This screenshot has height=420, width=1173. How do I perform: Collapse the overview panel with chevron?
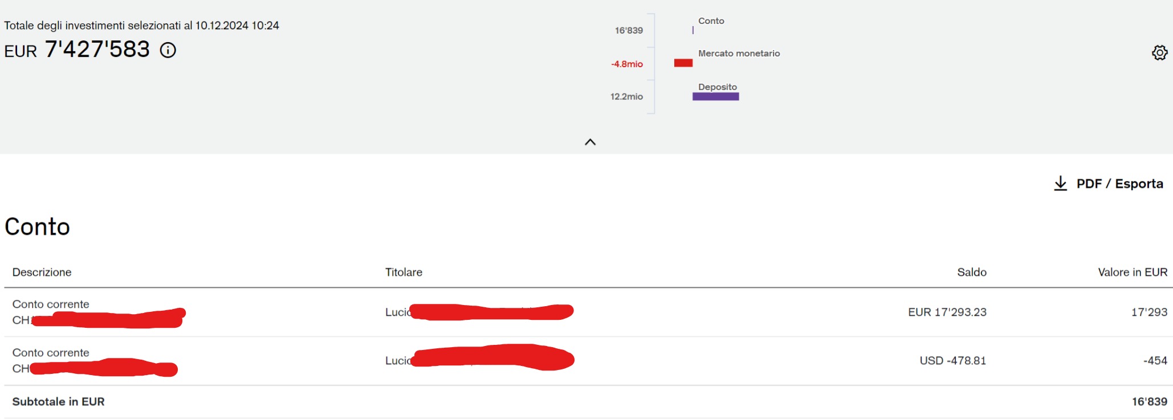click(x=590, y=142)
